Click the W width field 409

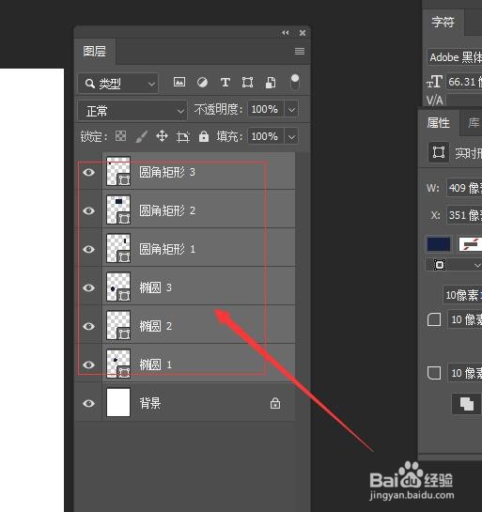tap(464, 188)
